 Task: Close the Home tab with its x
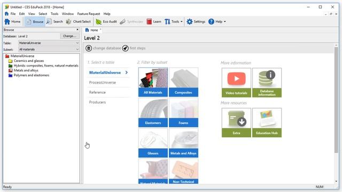(x=100, y=29)
